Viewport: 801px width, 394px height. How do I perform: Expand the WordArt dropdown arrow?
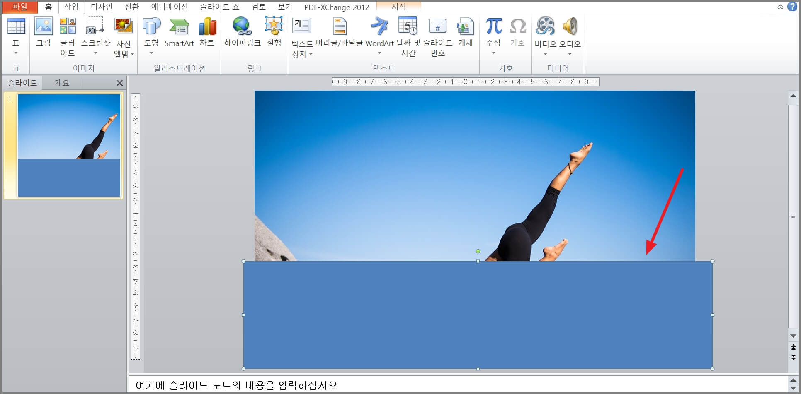coord(379,53)
